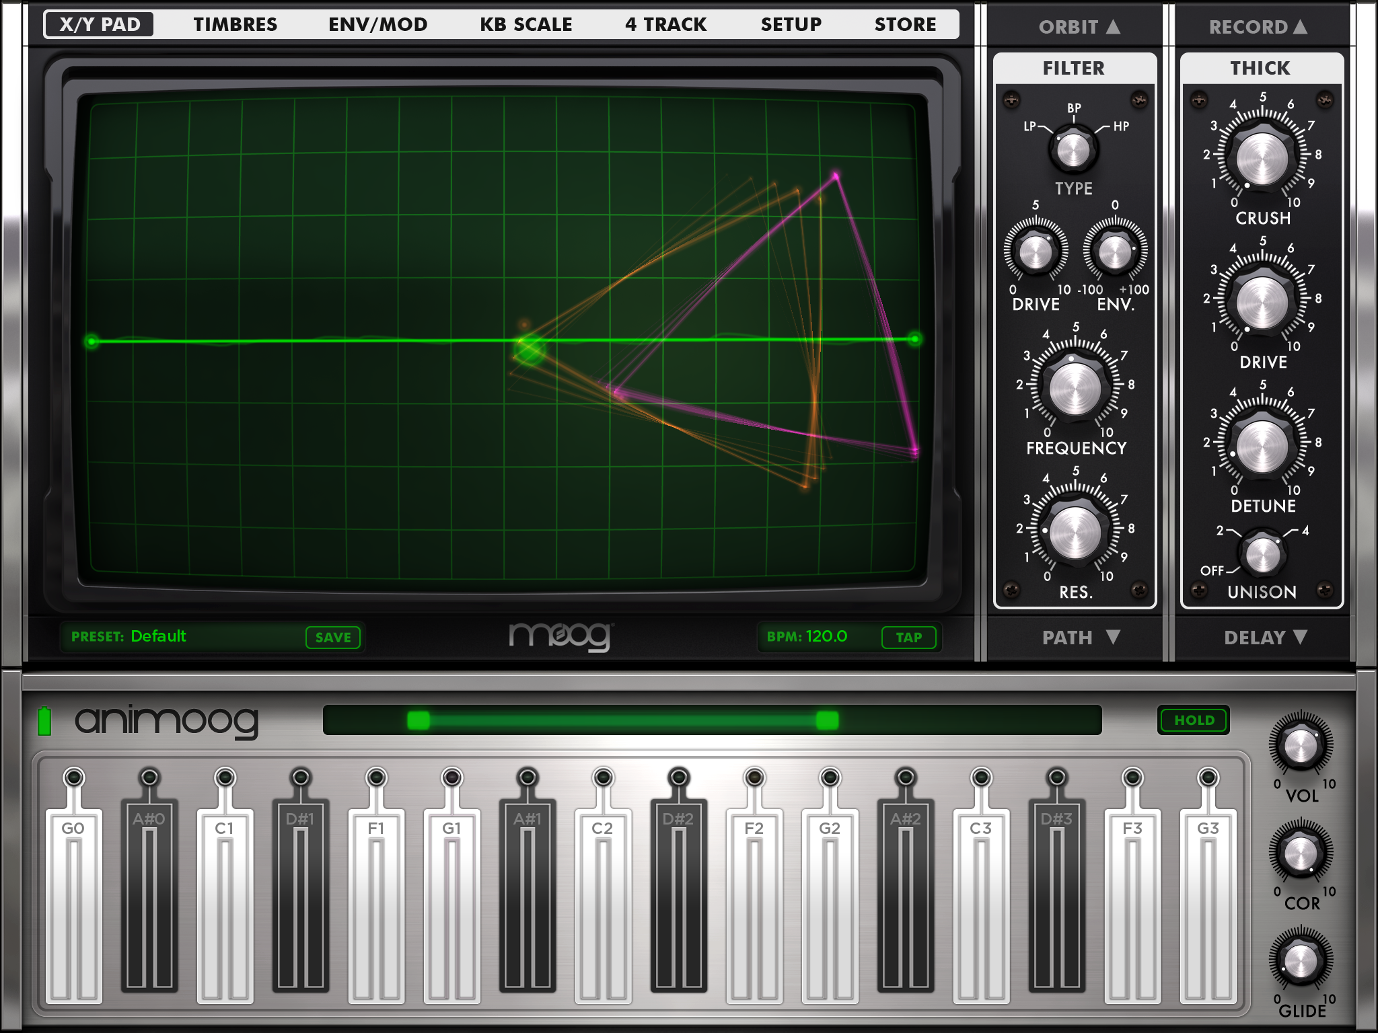Click the THICK DRIVE knob
Screen dimensions: 1378x1033
point(1262,303)
